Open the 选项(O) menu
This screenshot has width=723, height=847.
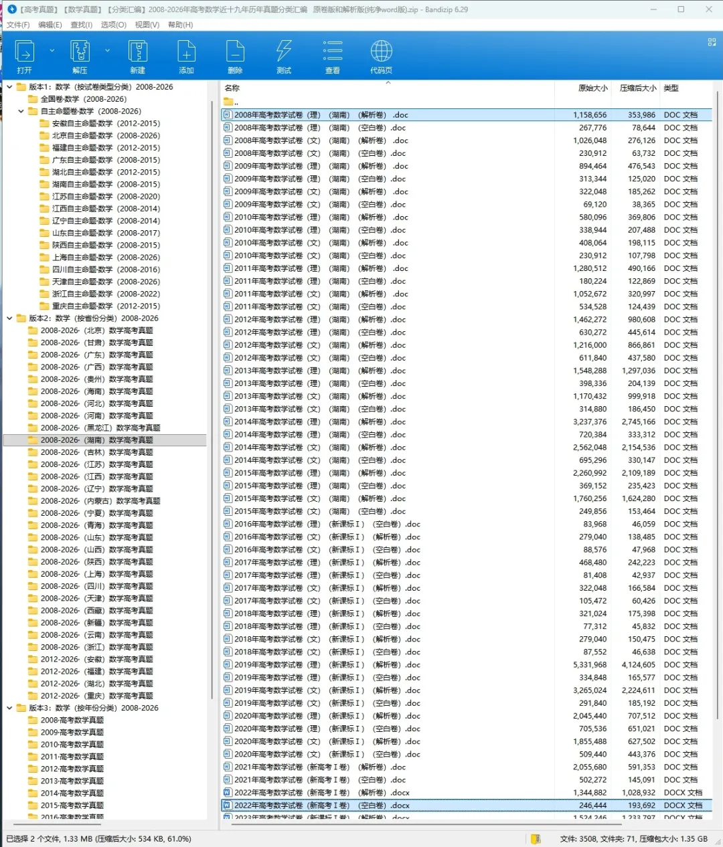[113, 25]
